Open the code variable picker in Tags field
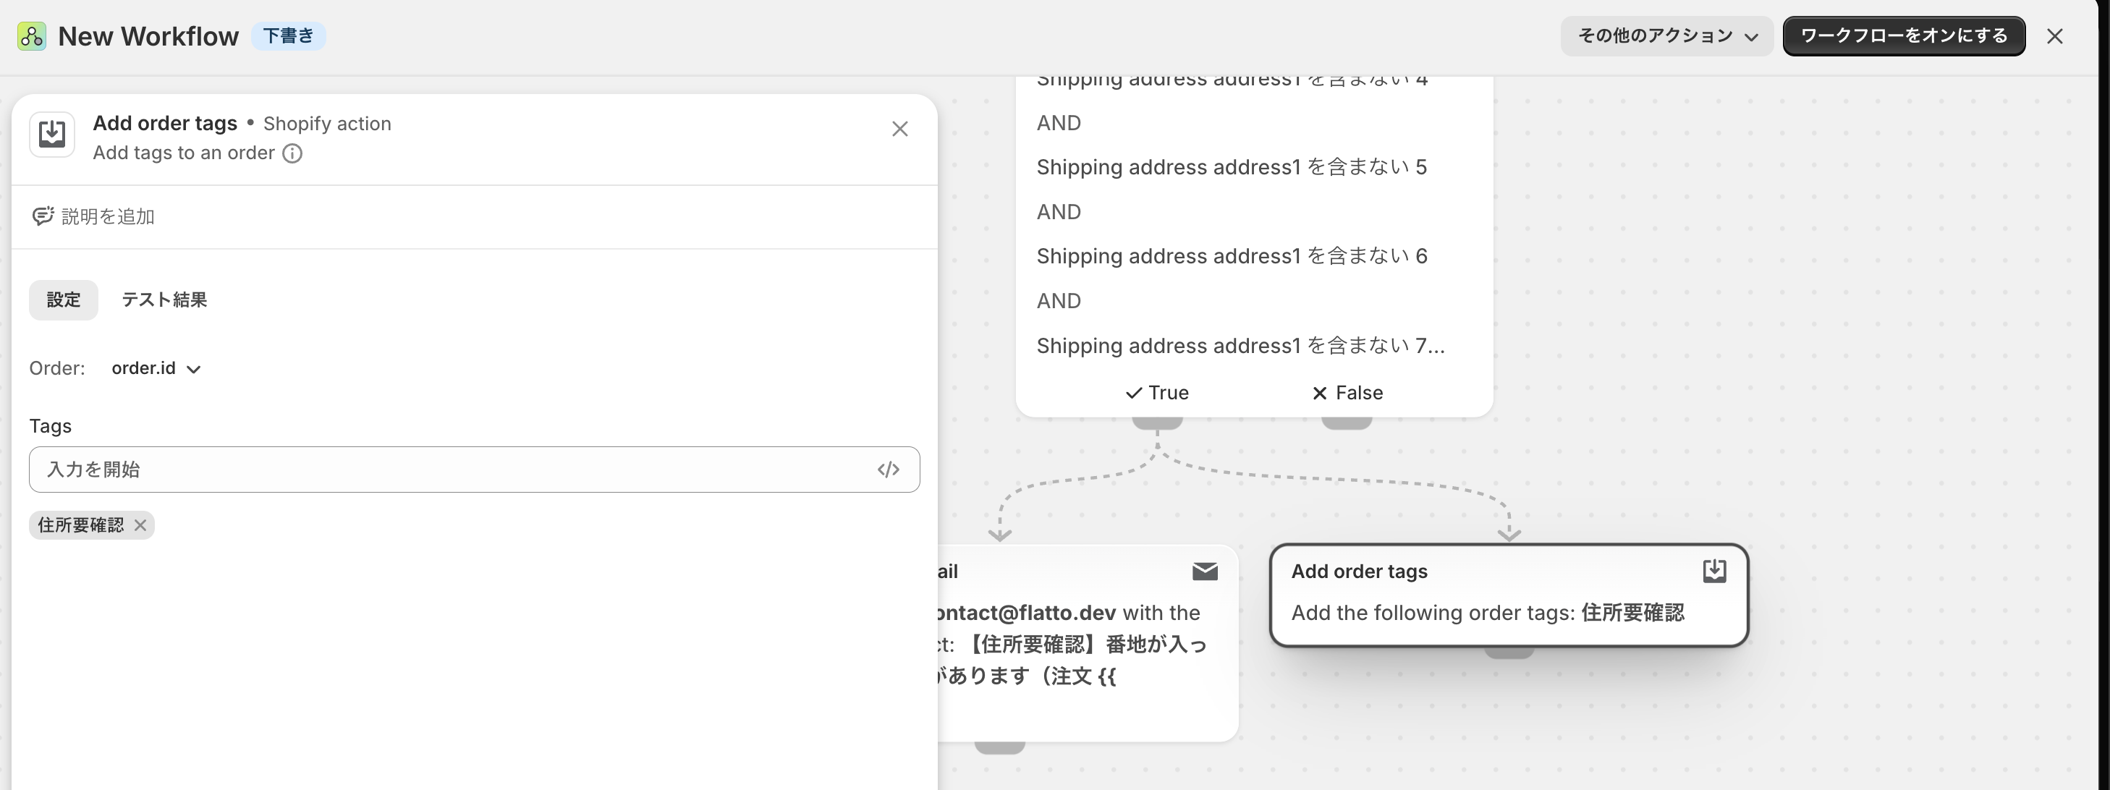Screen dimensions: 2110x790 tap(888, 469)
